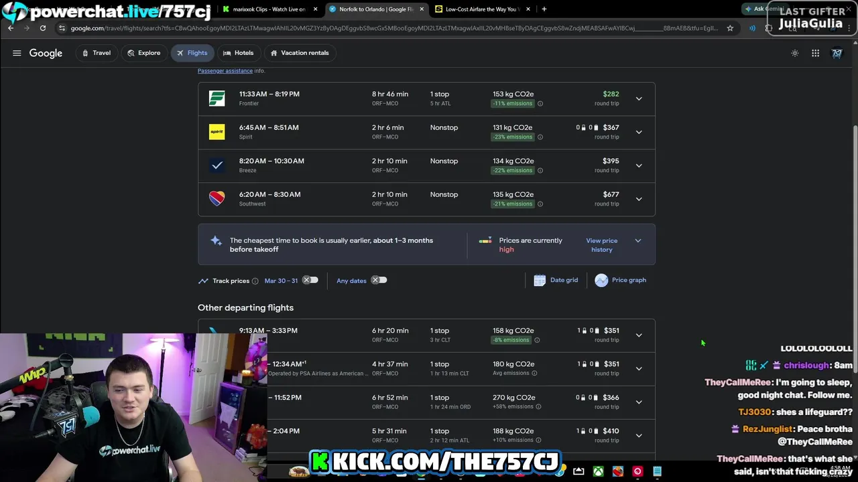Click the address bar URL

(x=394, y=28)
